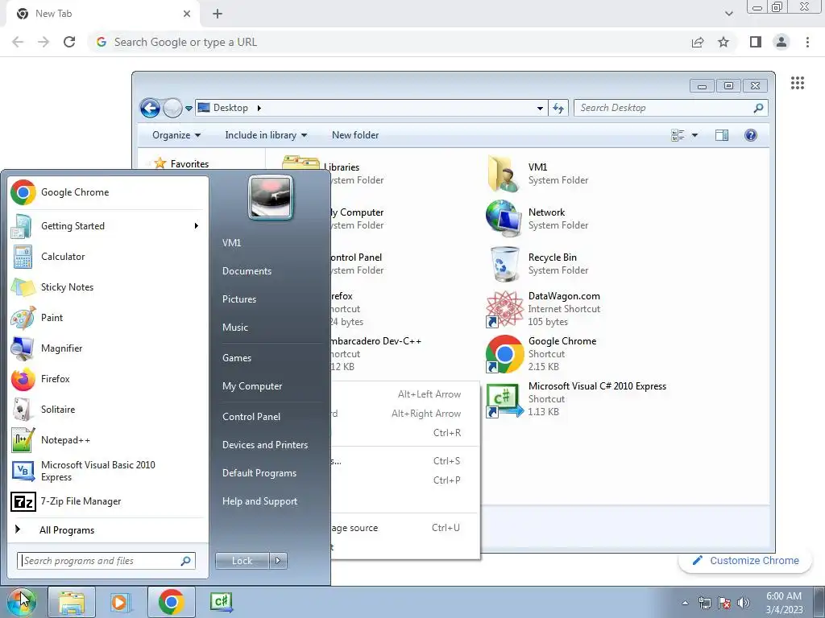Click the taskbar clock showing 6:00 AM
Screen dimensions: 825x618
click(x=784, y=603)
